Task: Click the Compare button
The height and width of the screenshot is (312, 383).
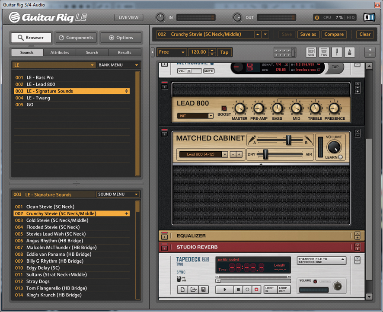Action: tap(334, 35)
